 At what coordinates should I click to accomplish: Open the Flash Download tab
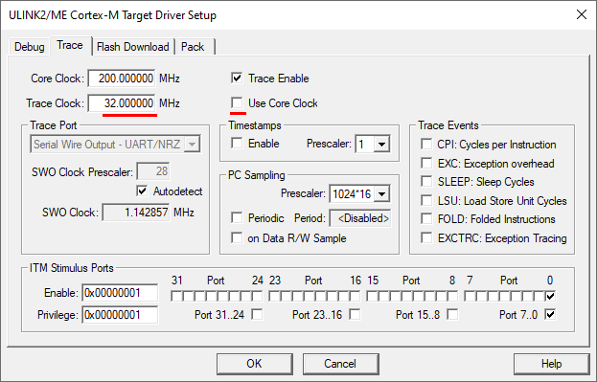[x=133, y=47]
